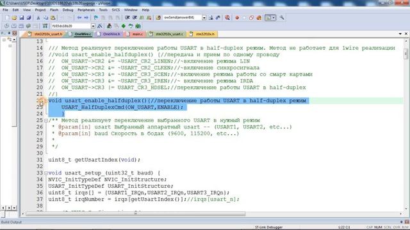Download code to flash with the LOAD icon
Screen dimensions: 410x230
pyautogui.click(x=45, y=26)
